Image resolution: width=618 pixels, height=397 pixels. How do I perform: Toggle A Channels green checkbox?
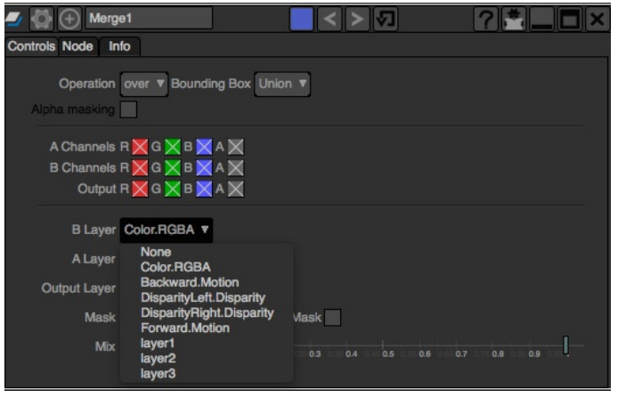(x=172, y=147)
